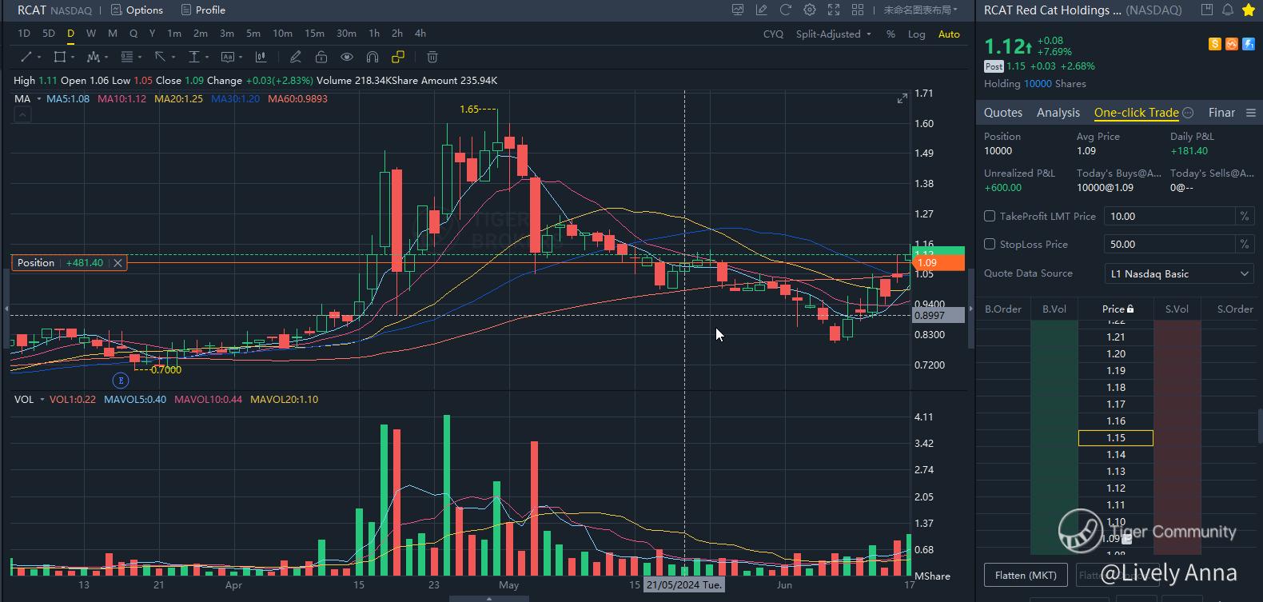This screenshot has width=1263, height=602.
Task: Expand the MA indicator dropdown
Action: point(38,99)
